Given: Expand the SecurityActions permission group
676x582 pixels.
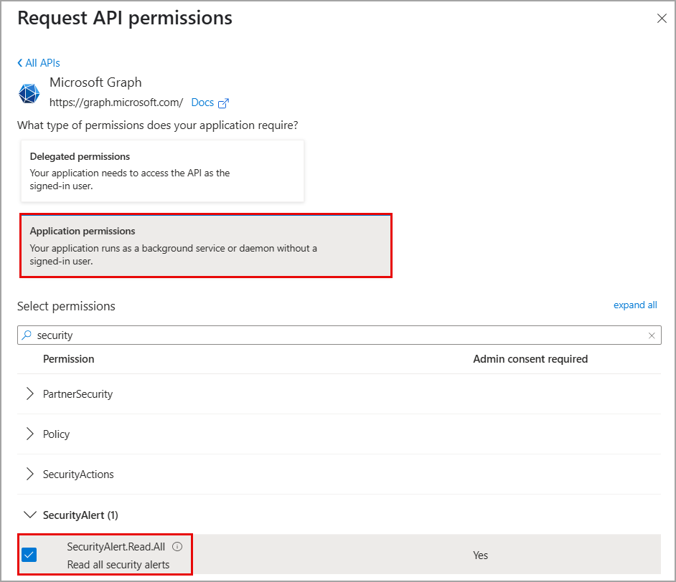Looking at the screenshot, I should (x=30, y=474).
